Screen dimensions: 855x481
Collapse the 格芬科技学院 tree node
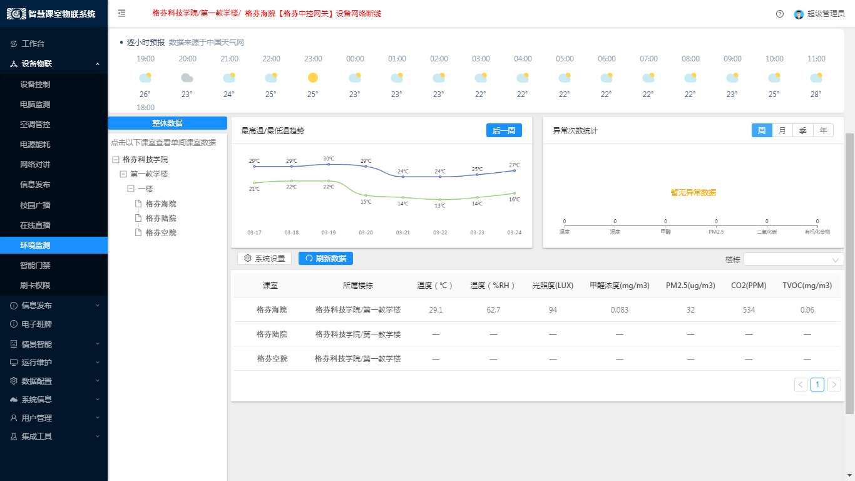pyautogui.click(x=116, y=160)
